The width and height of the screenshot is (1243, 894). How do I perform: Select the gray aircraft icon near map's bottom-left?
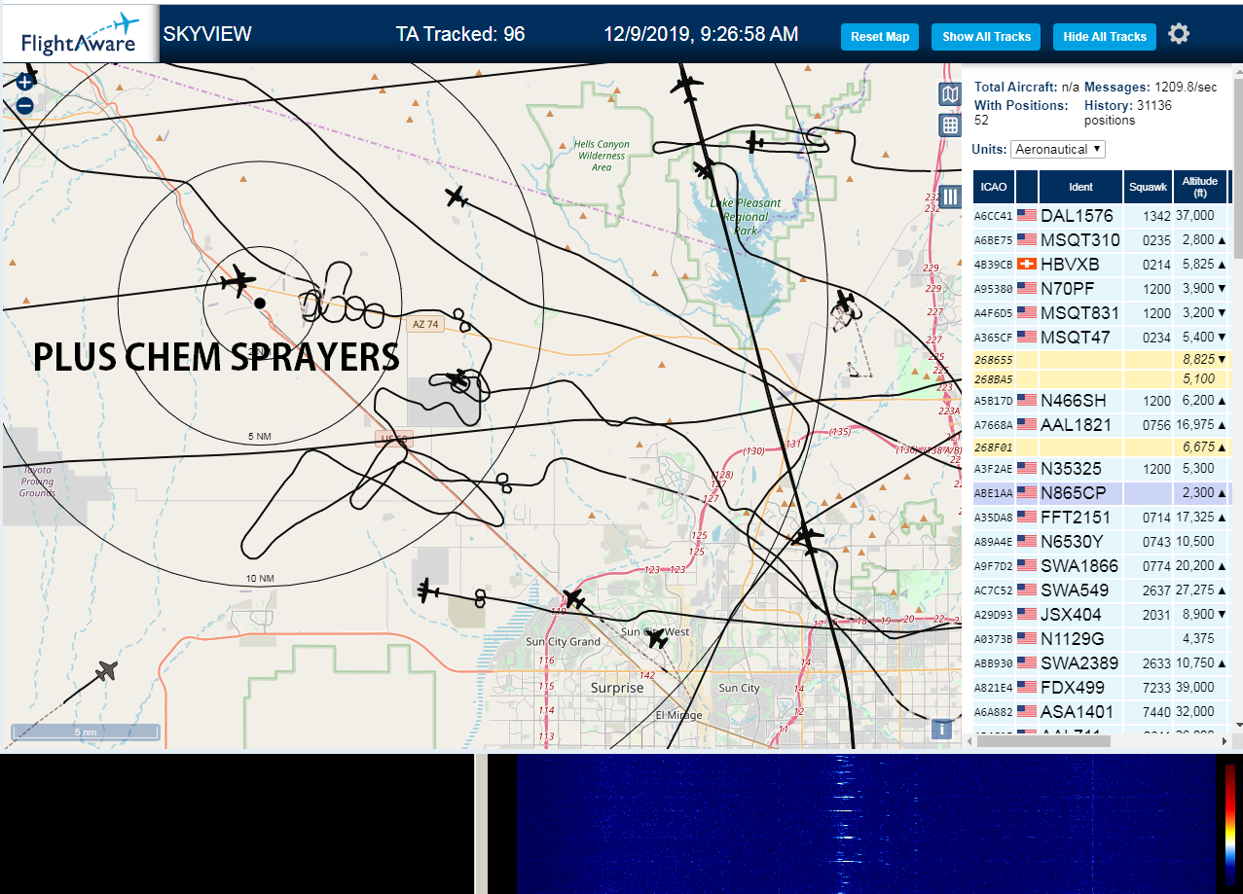coord(106,671)
